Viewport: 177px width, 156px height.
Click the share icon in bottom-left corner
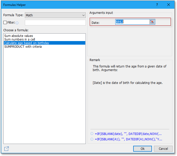tap(6, 149)
